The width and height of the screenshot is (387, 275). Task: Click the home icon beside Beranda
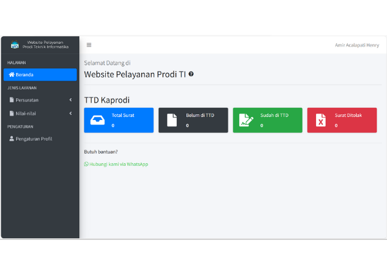click(x=12, y=75)
